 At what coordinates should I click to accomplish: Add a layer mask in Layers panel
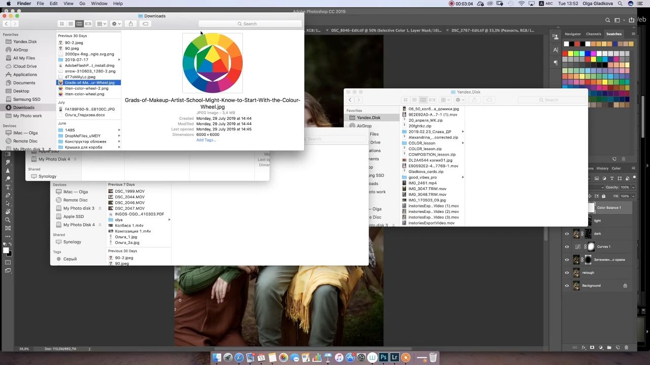pyautogui.click(x=592, y=348)
